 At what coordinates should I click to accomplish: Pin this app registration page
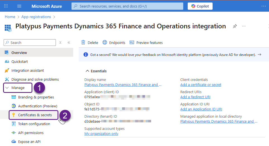[x=235, y=26]
